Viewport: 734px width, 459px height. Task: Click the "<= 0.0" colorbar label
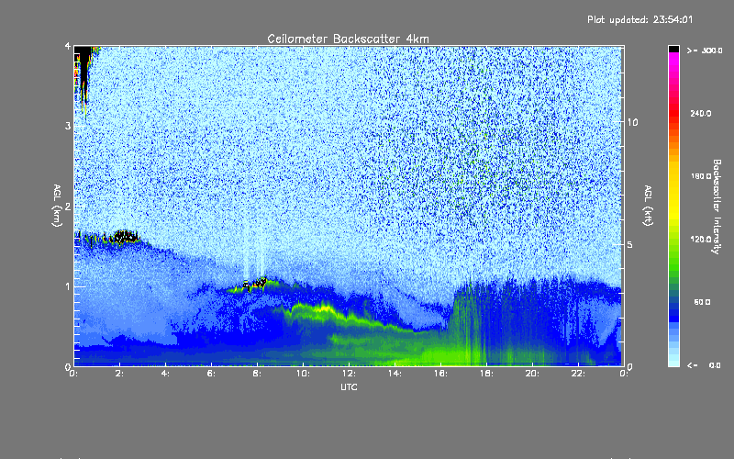click(704, 364)
